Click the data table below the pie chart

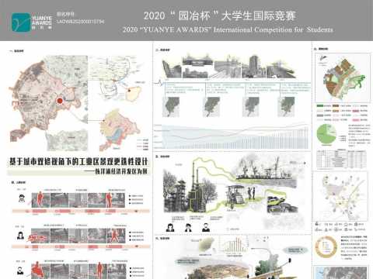pos(341,159)
